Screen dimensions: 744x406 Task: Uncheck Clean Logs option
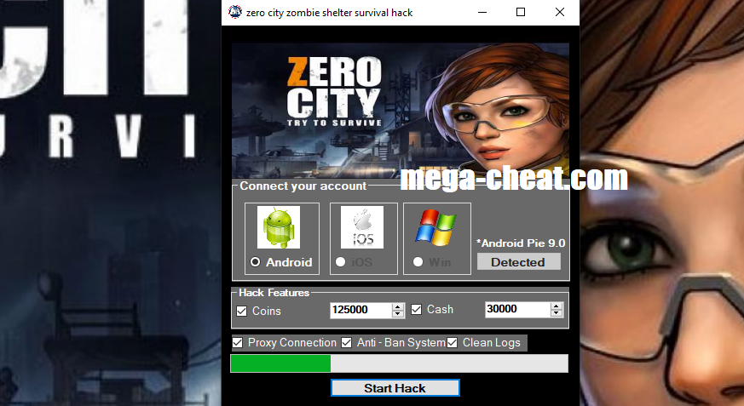point(453,342)
